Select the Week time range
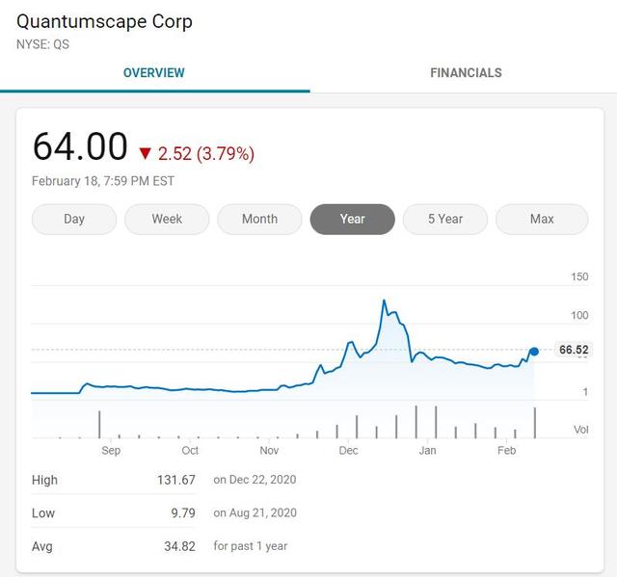The image size is (617, 577). point(167,219)
